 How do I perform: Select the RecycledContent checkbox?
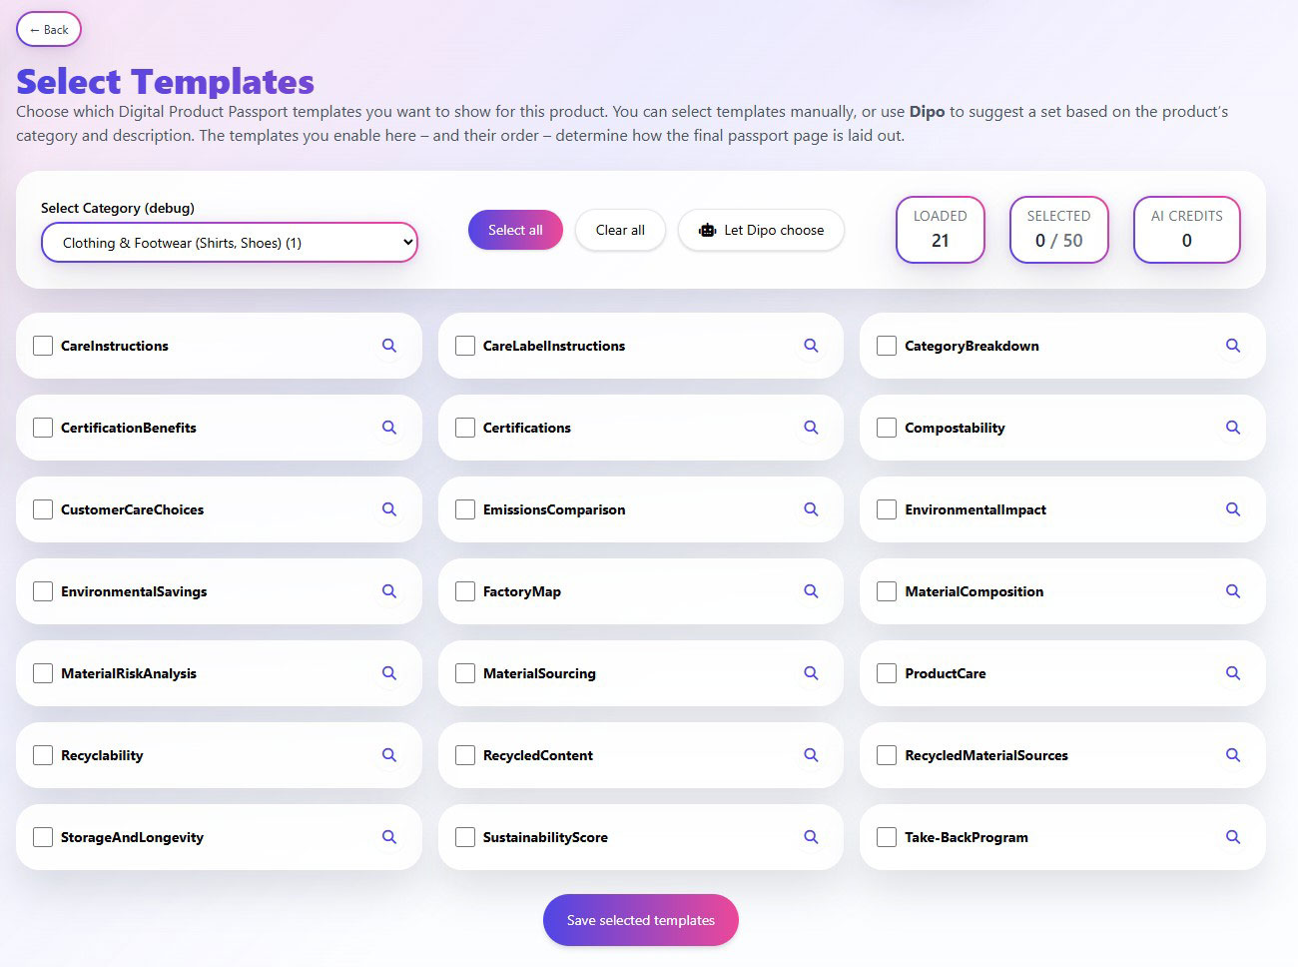(464, 755)
